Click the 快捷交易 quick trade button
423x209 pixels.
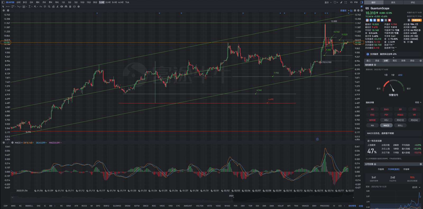coord(416,20)
